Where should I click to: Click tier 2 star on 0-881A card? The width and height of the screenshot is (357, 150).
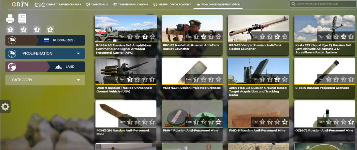pyautogui.click(x=336, y=79)
